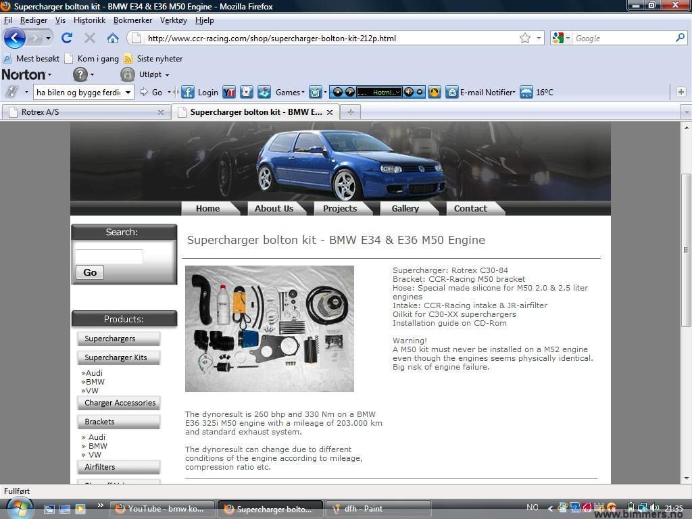
Task: Reload the current page
Action: [67, 39]
